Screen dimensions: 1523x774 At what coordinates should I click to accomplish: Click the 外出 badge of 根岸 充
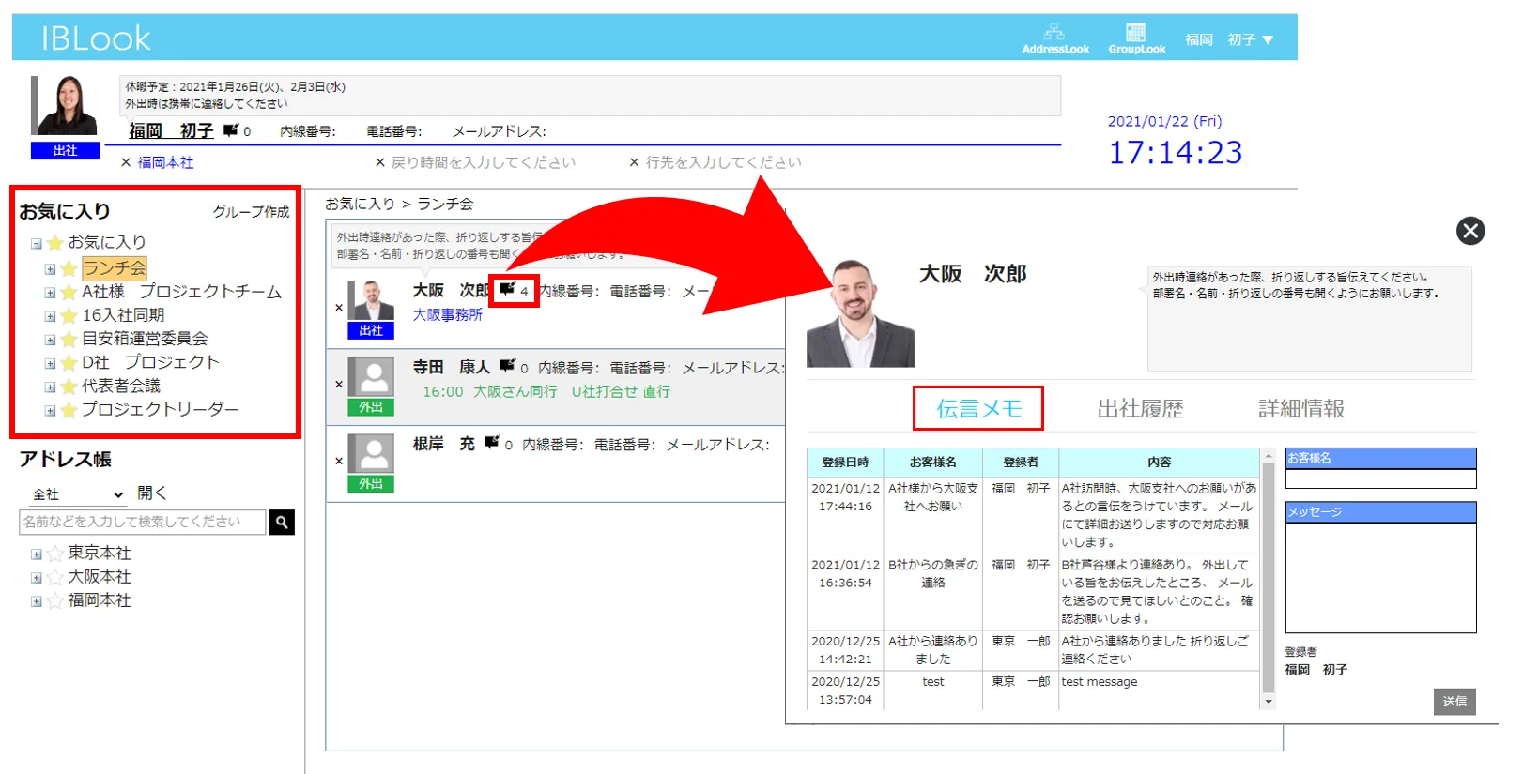click(371, 484)
